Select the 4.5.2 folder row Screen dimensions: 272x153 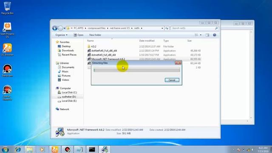(144, 46)
